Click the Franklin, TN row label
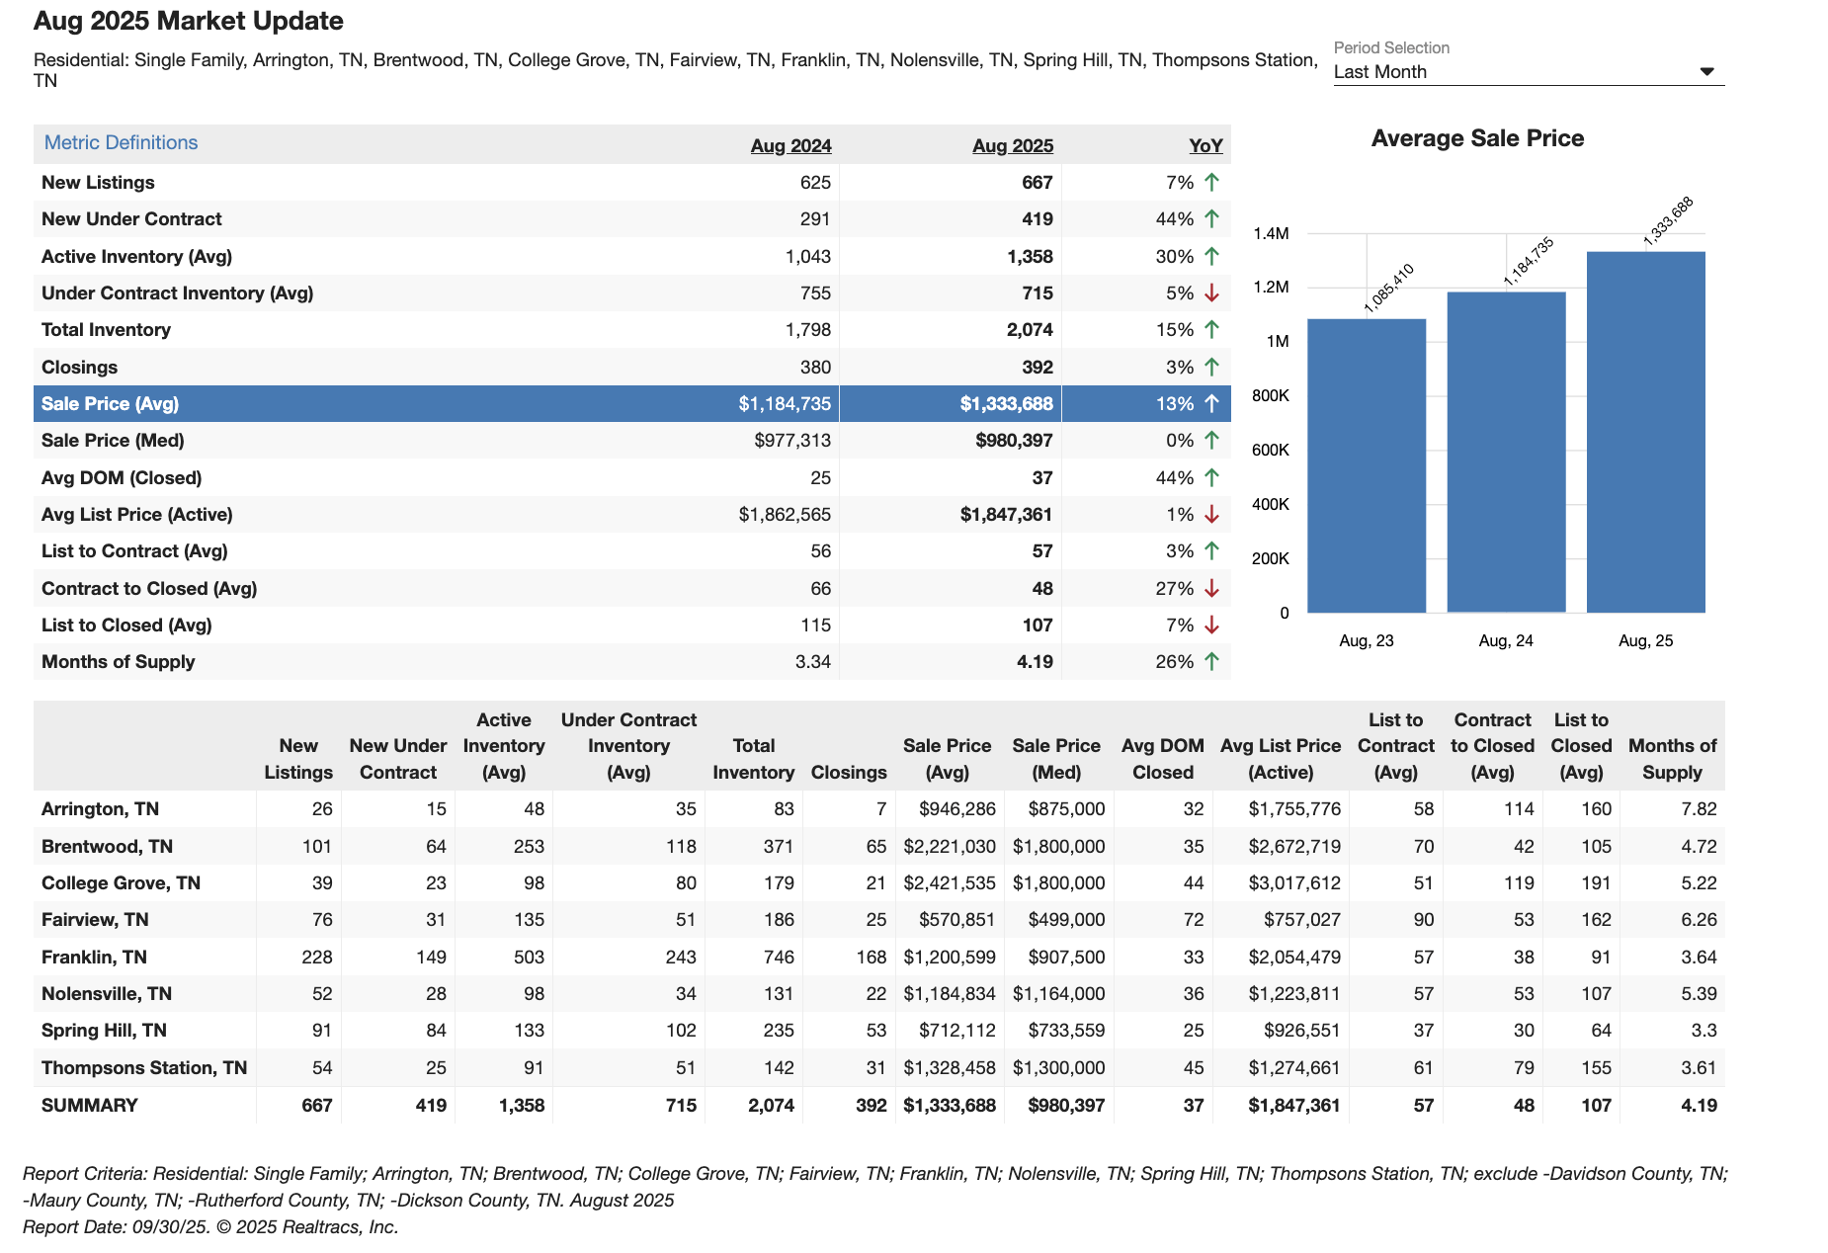Screen dimensions: 1828x1253 coord(94,957)
